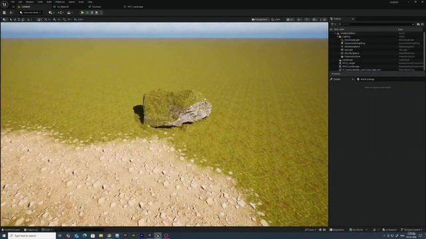Sort Outliner by Item Label column
The image size is (426, 239).
[339, 29]
